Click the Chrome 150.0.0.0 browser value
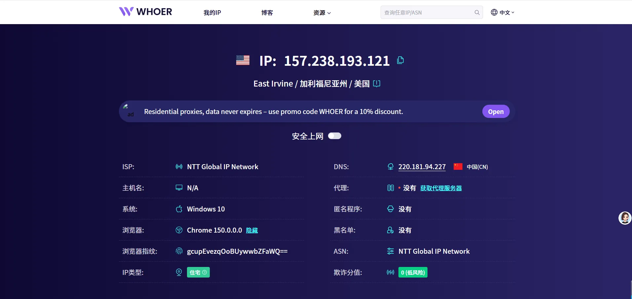632x299 pixels. pyautogui.click(x=214, y=230)
